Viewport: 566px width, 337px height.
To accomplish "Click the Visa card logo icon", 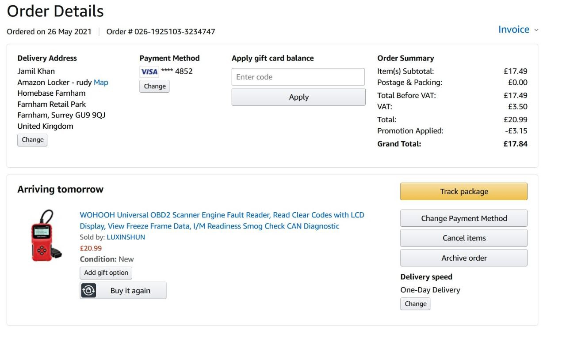I will (149, 71).
